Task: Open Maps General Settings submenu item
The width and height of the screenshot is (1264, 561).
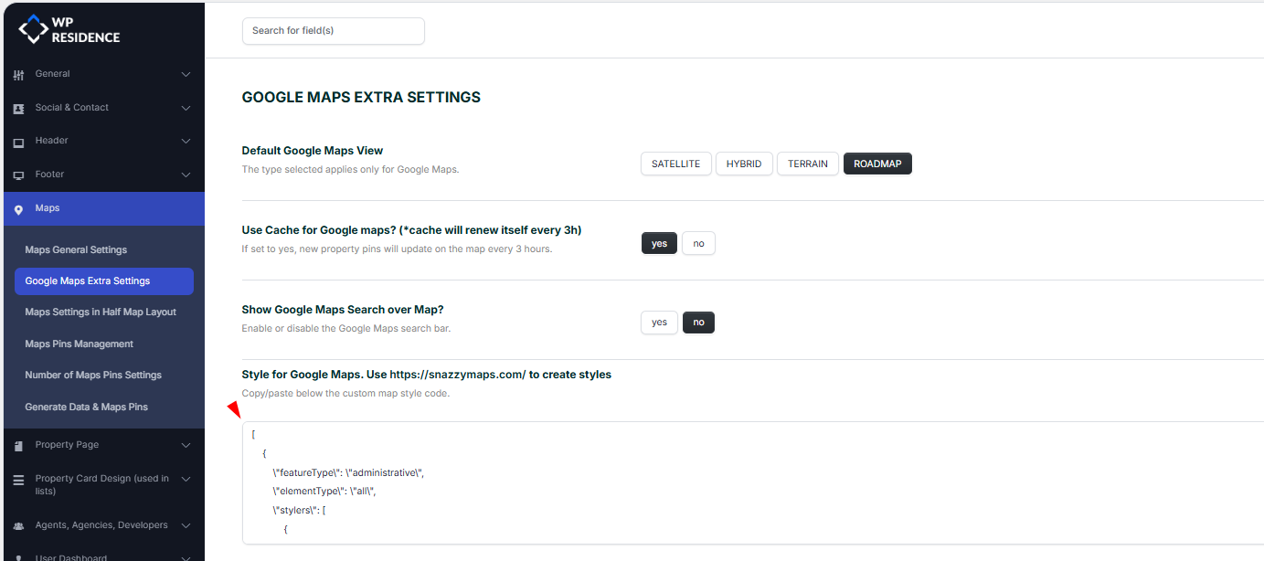Action: point(76,249)
